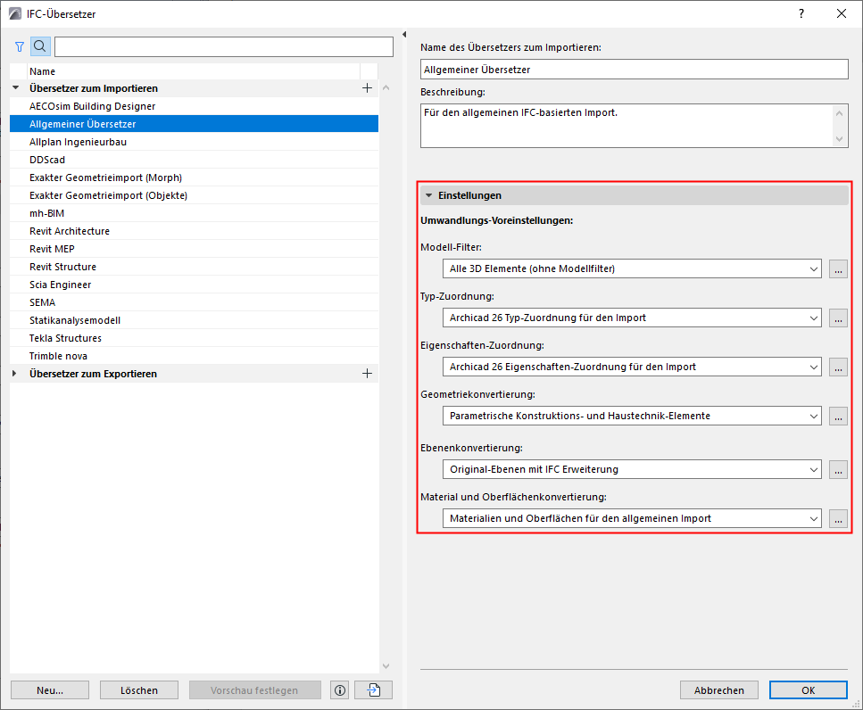Open Eigenschaften-Zuordnung options ellipsis button

pos(838,367)
